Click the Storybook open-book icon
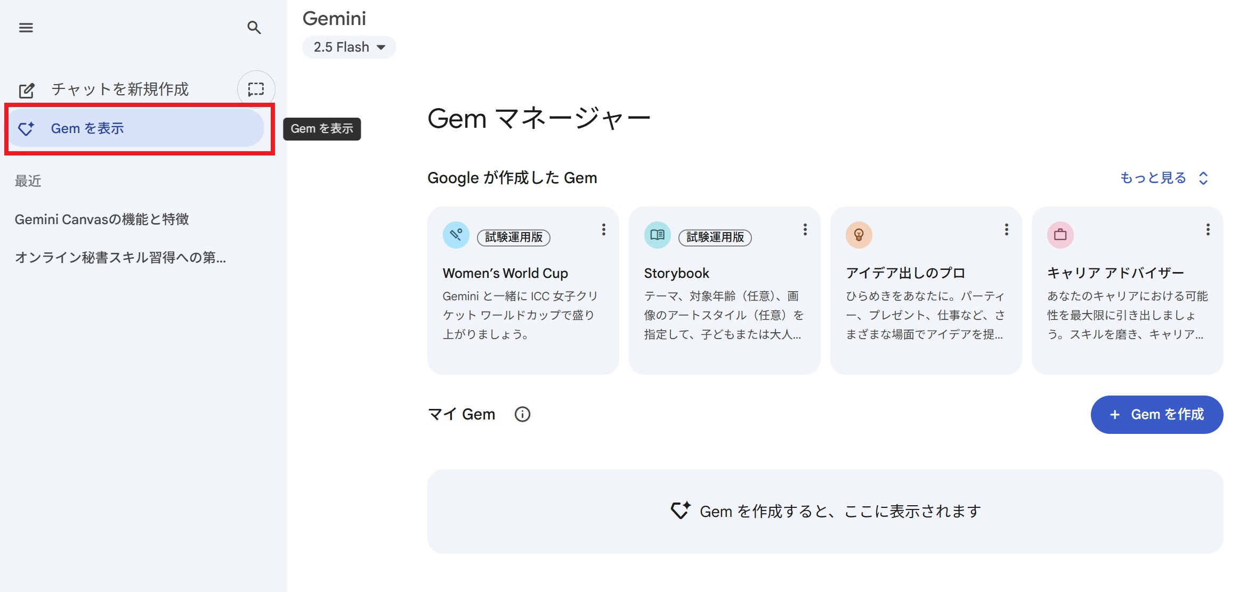Screen dimensions: 1255x592 click(x=658, y=235)
